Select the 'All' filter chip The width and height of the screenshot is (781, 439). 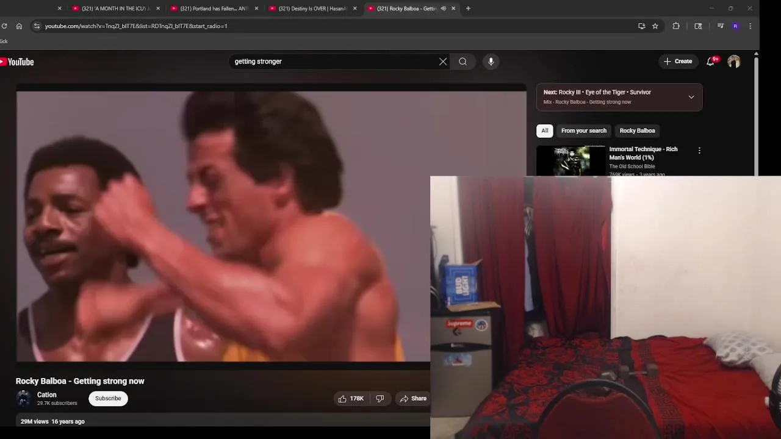point(545,130)
